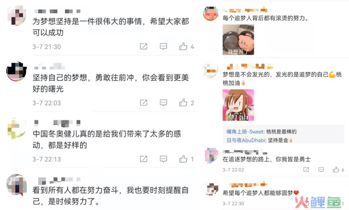Share the 3-7 22:02 comment
This screenshot has height=210, width=349.
[x=306, y=170]
